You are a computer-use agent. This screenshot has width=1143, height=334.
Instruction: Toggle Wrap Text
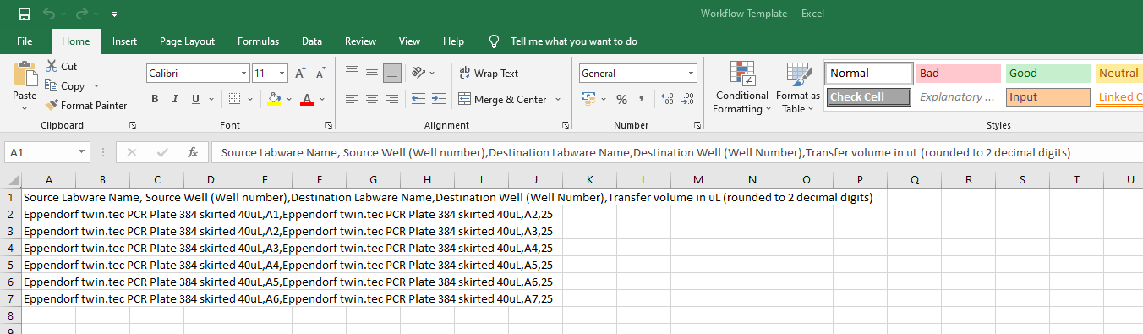click(x=489, y=74)
